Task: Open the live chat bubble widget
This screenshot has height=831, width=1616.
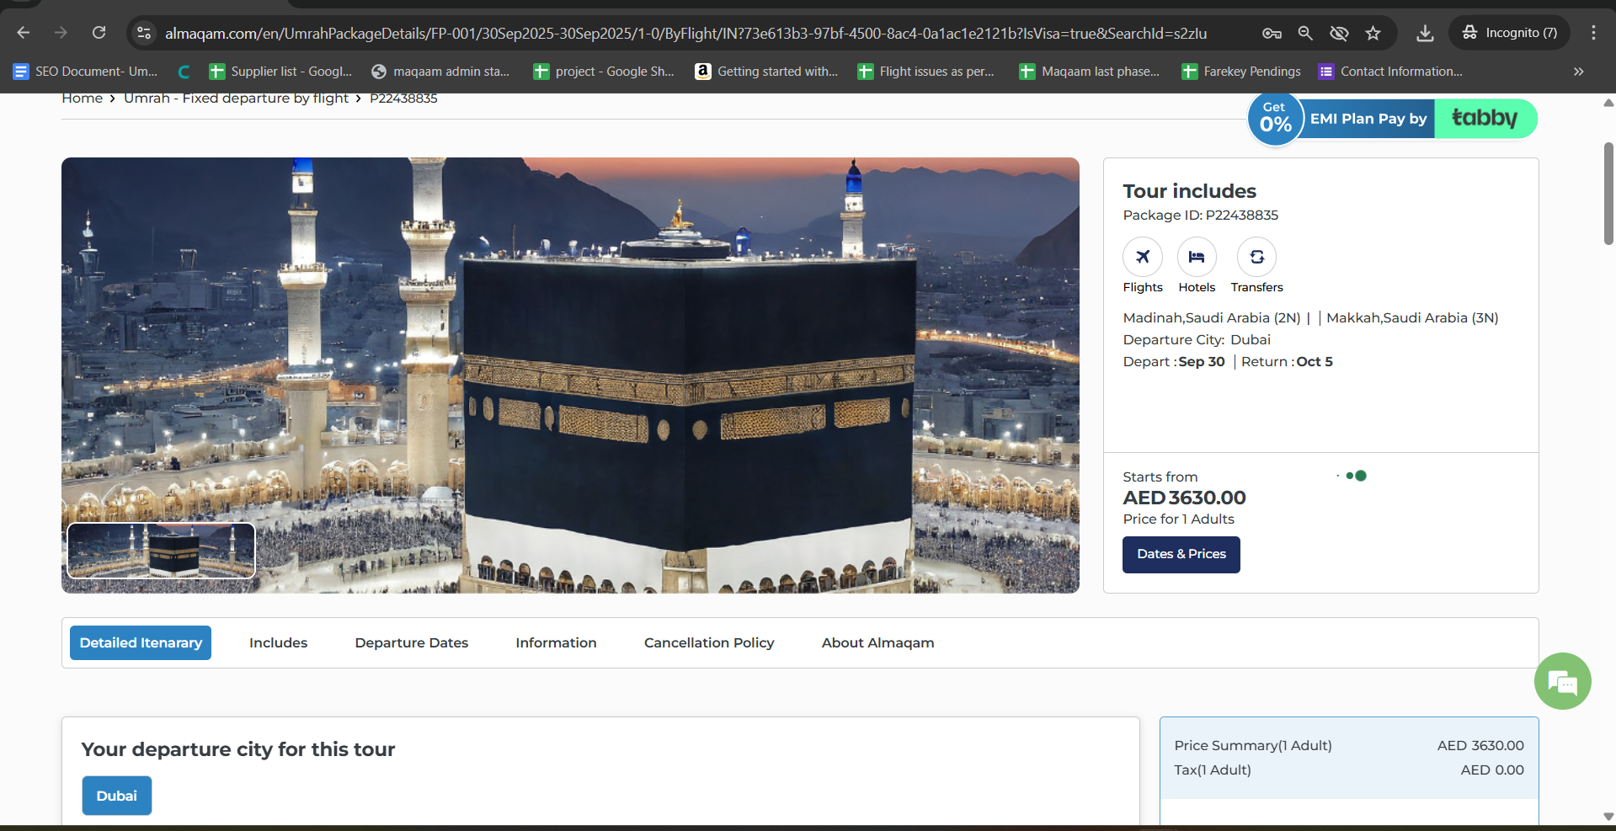Action: (x=1562, y=681)
